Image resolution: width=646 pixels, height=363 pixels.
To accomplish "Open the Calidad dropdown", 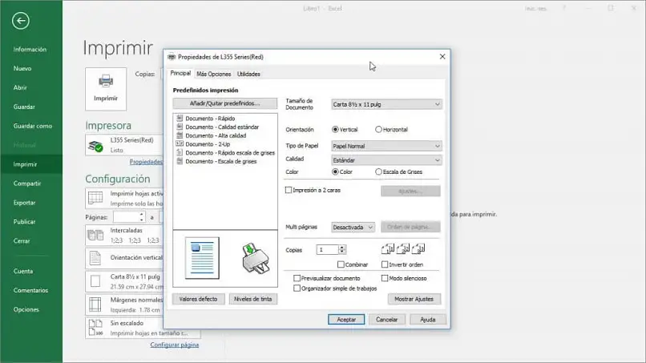I will 386,160.
